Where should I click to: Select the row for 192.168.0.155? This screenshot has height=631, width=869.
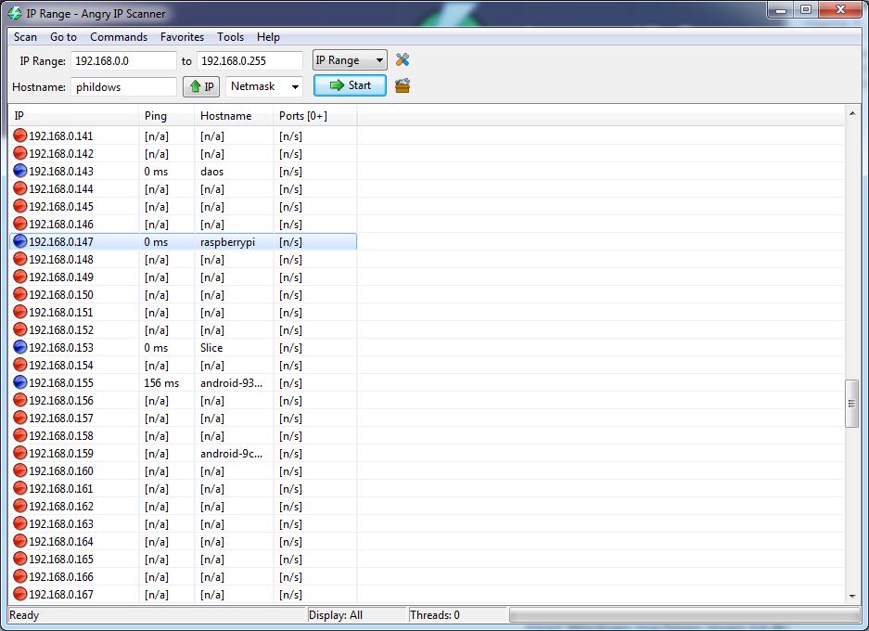139,382
